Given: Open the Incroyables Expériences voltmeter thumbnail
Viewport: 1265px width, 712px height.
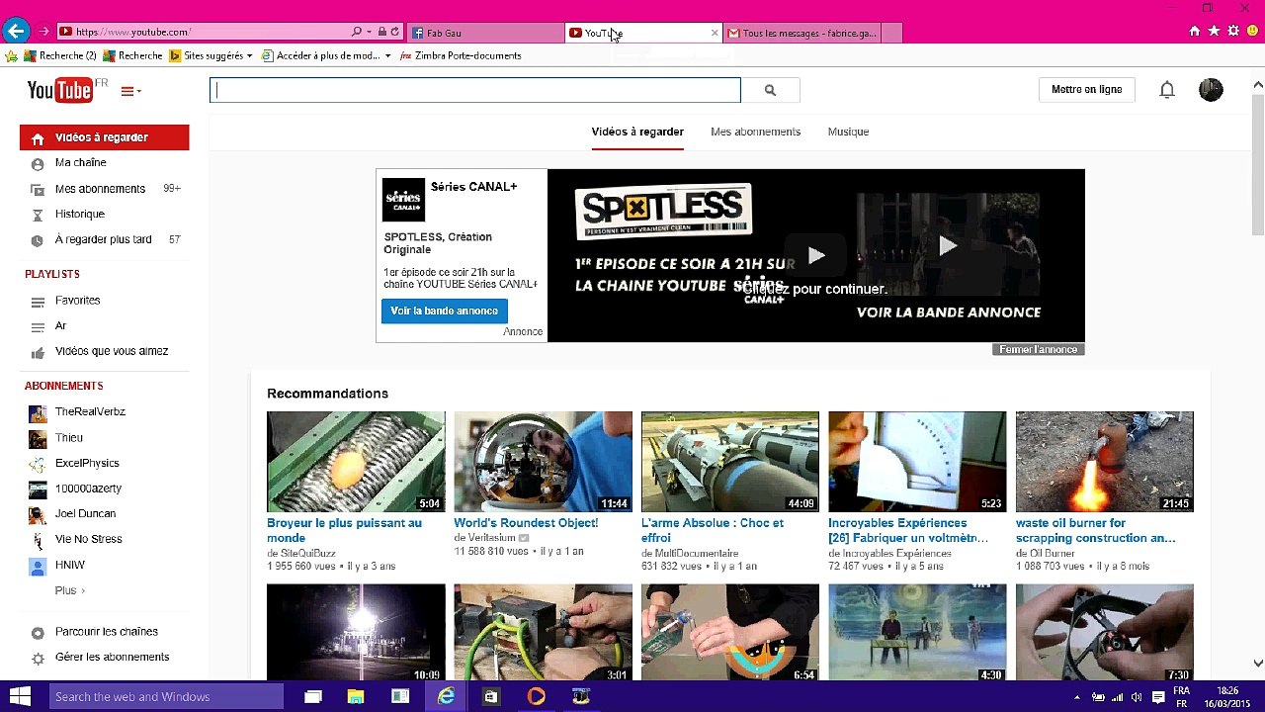Looking at the screenshot, I should pyautogui.click(x=917, y=462).
